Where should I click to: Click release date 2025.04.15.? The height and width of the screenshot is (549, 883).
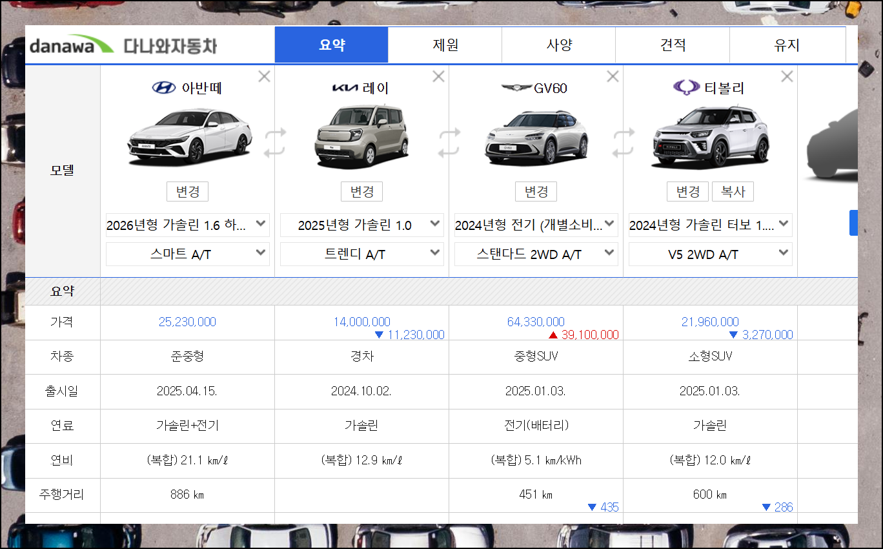point(187,391)
